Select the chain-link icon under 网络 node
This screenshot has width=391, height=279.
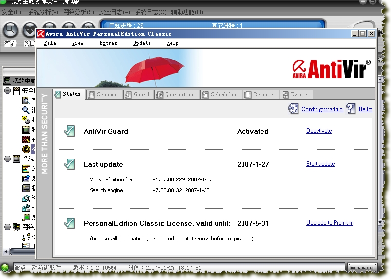click(x=26, y=237)
